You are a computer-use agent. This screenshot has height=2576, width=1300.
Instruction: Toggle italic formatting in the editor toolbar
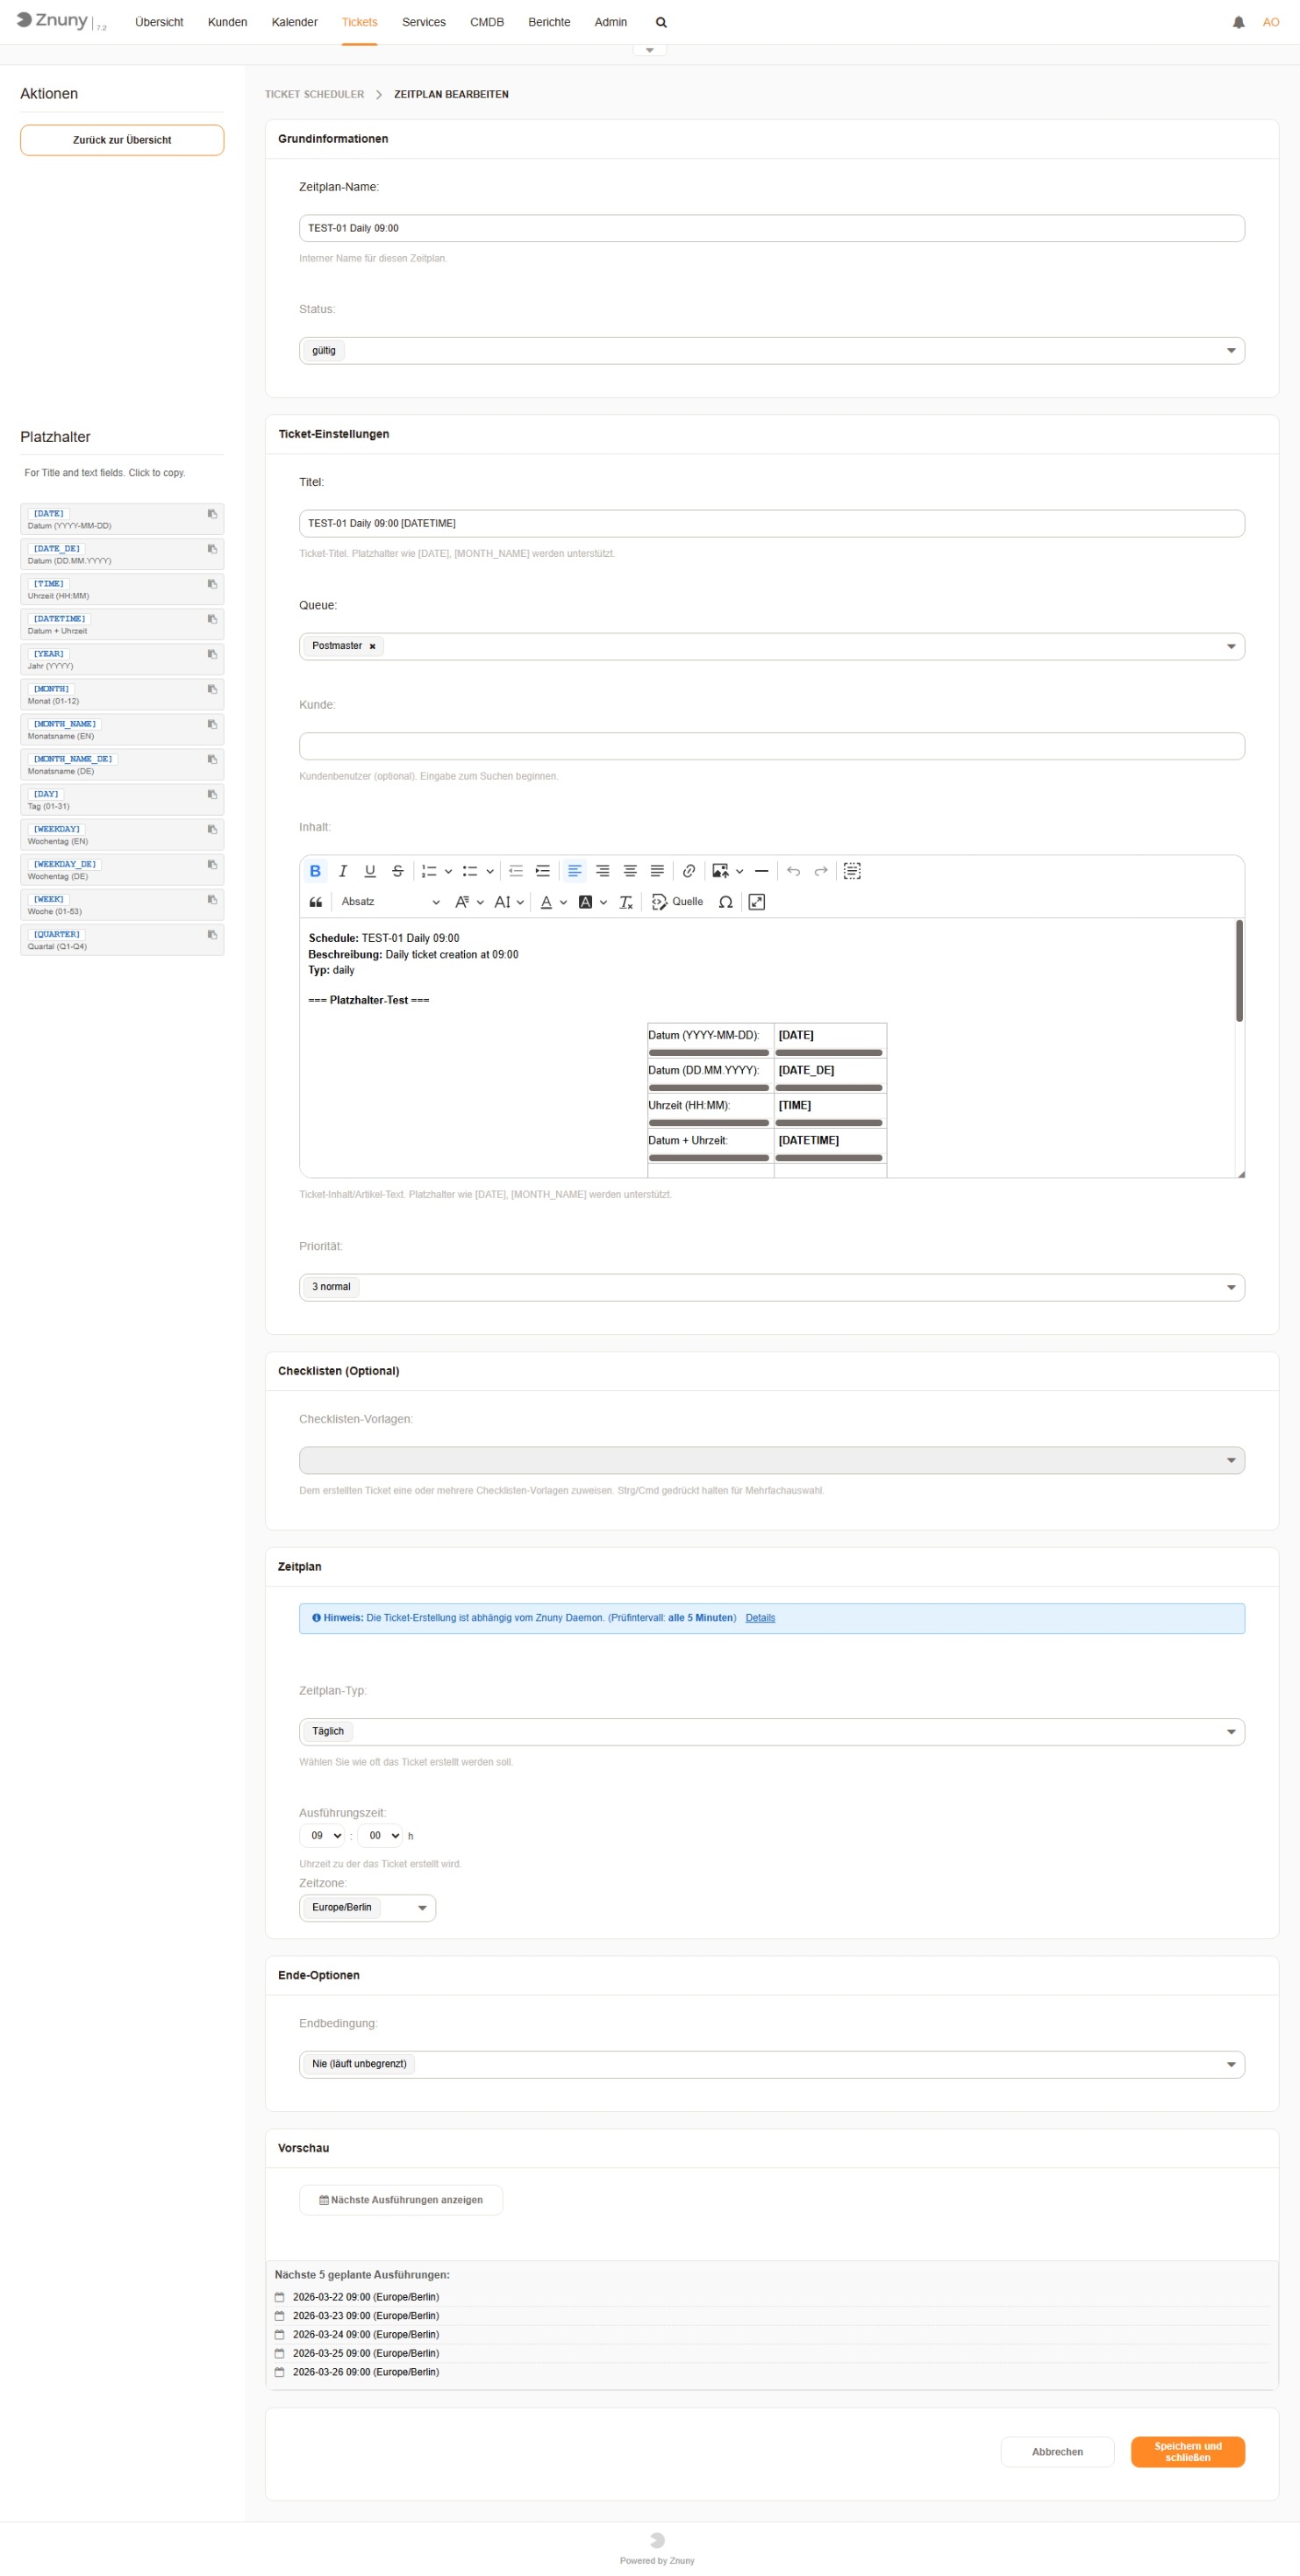coord(343,871)
